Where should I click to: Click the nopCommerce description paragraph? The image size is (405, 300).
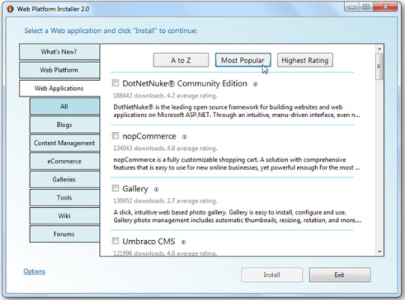pyautogui.click(x=236, y=163)
